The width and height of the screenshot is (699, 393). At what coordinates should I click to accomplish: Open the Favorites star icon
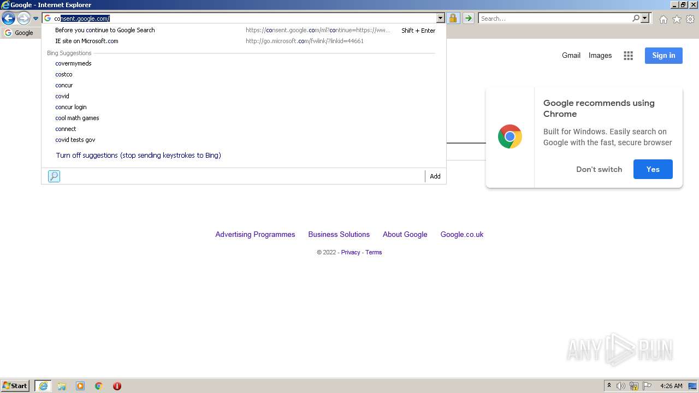[677, 19]
